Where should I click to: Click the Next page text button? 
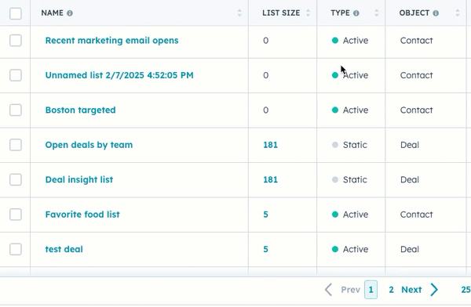click(x=411, y=290)
